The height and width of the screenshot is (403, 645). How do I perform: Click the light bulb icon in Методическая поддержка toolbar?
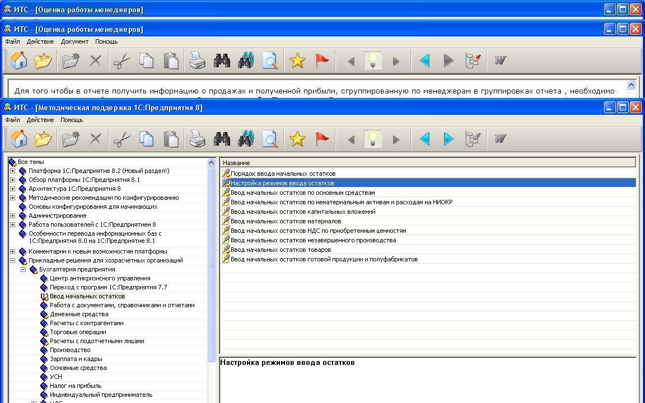point(373,139)
